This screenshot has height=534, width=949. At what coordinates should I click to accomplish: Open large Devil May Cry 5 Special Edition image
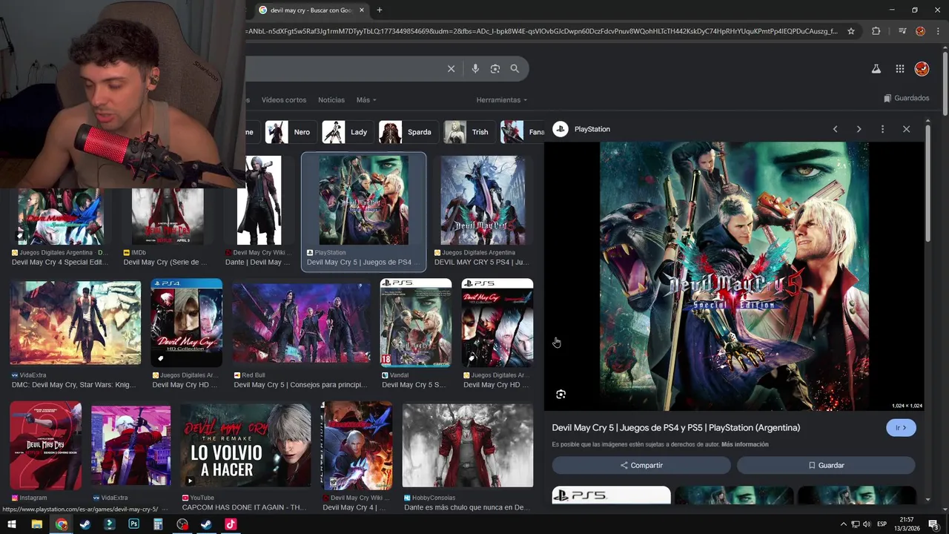pyautogui.click(x=734, y=276)
